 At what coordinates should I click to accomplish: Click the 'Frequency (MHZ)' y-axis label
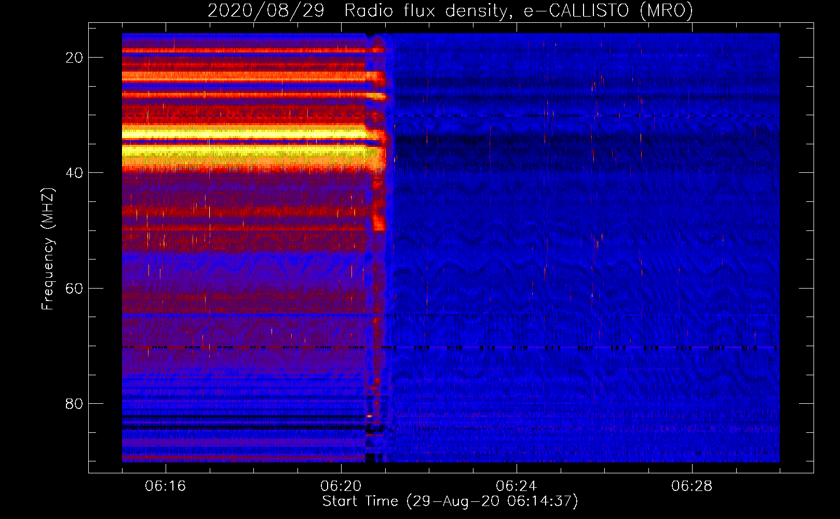(x=48, y=249)
